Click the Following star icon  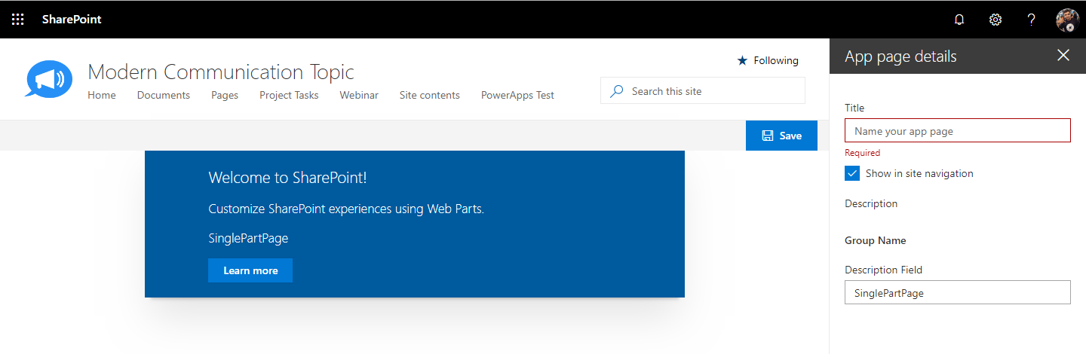click(742, 60)
